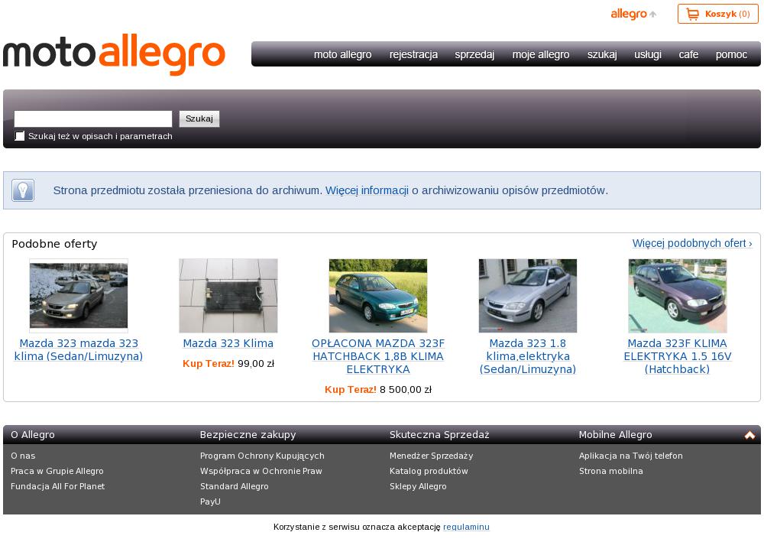Click the 'Standard Allegro' footer link
Screen dimensions: 764x542
pyautogui.click(x=235, y=486)
